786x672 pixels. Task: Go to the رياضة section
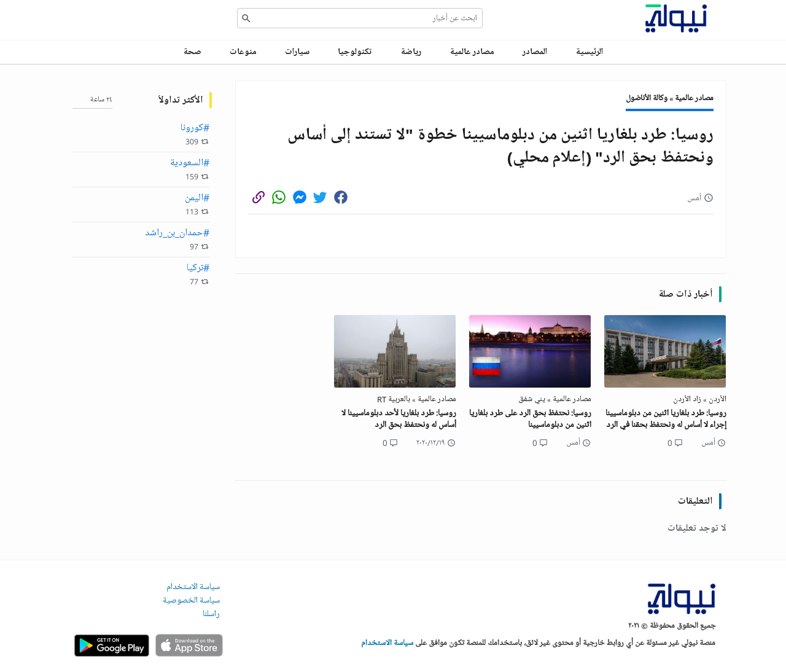pos(411,52)
